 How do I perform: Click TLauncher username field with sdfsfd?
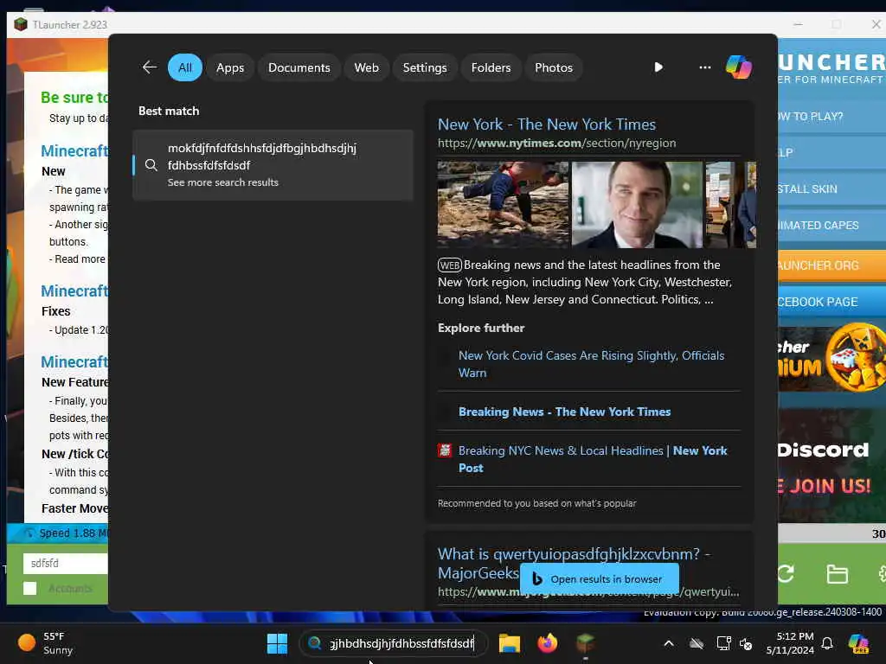pyautogui.click(x=66, y=563)
